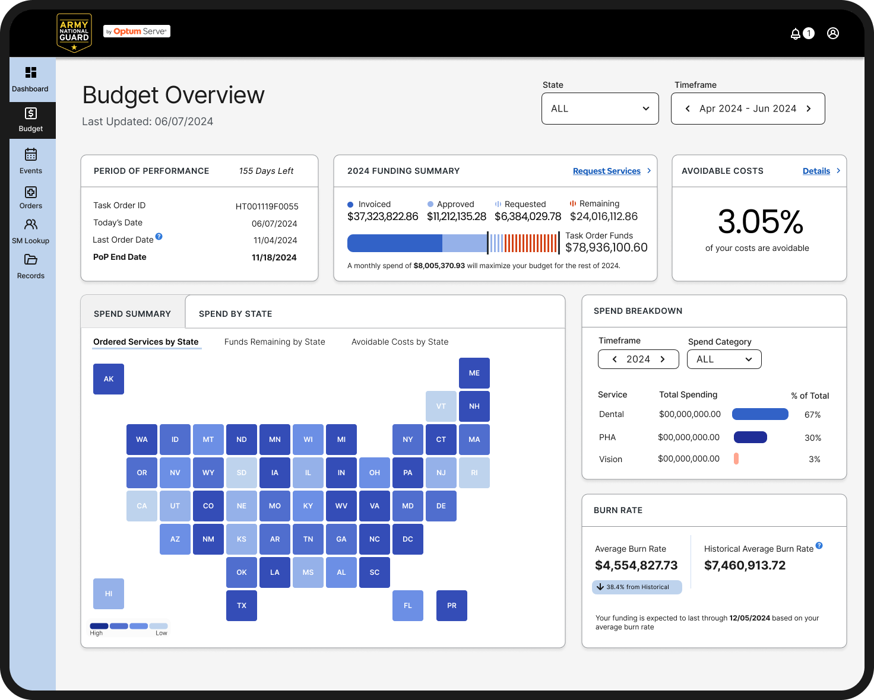Select the HI state tile
Image resolution: width=874 pixels, height=700 pixels.
pyautogui.click(x=109, y=594)
